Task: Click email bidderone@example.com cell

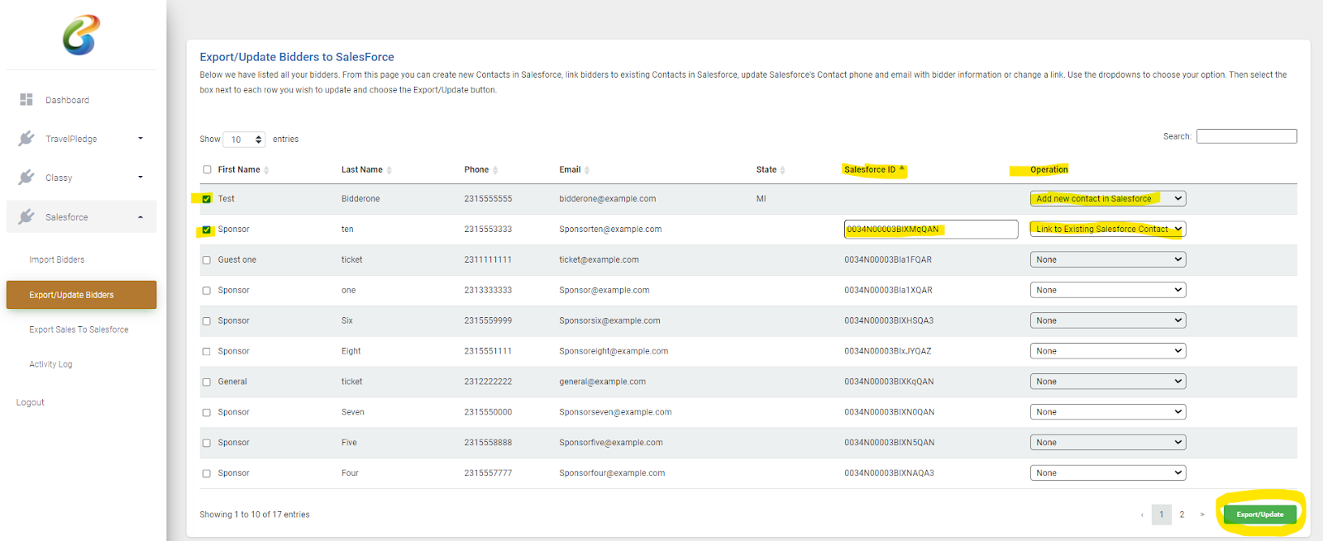Action: coord(607,199)
